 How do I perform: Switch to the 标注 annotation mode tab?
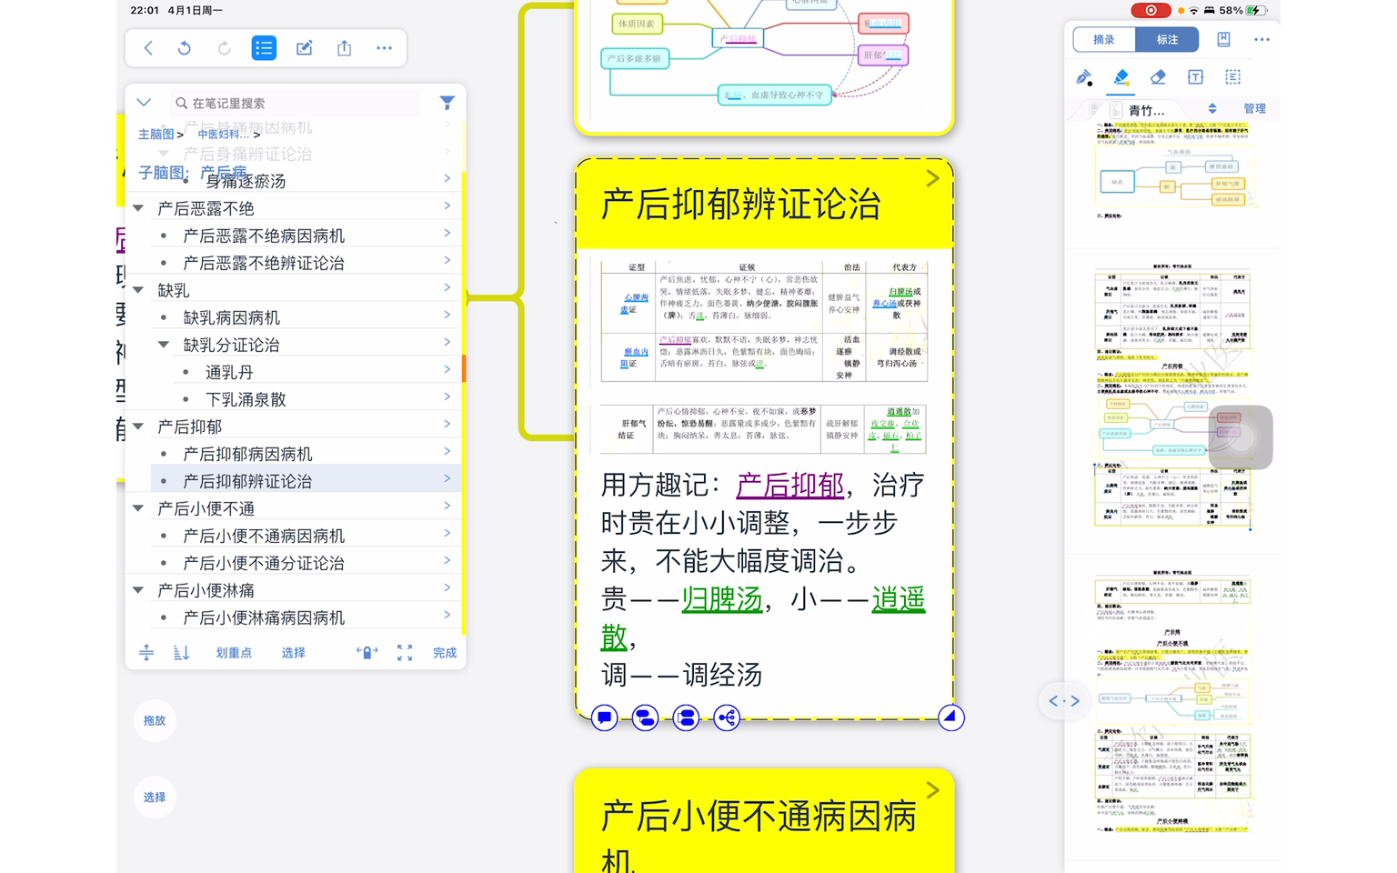1167,39
